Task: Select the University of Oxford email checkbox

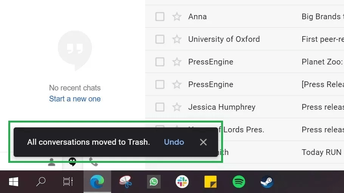Action: (160, 39)
